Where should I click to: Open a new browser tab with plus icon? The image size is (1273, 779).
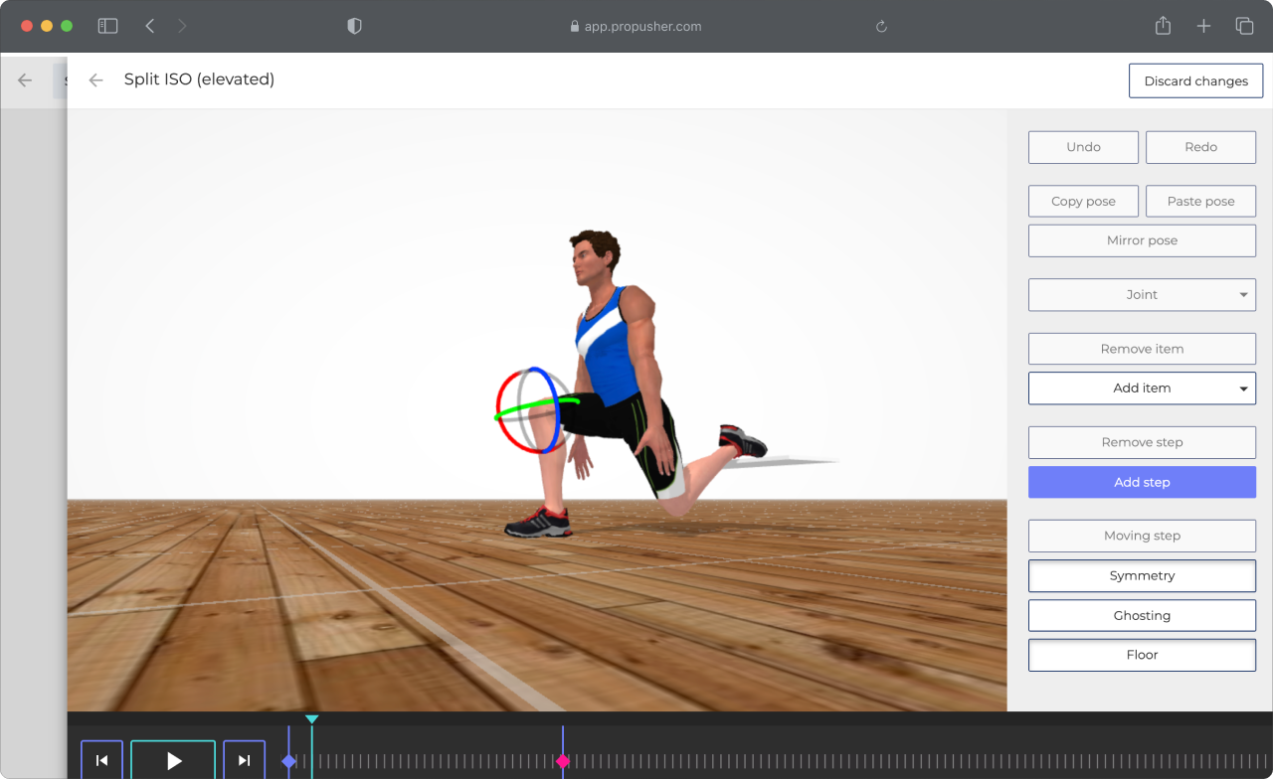1203,27
